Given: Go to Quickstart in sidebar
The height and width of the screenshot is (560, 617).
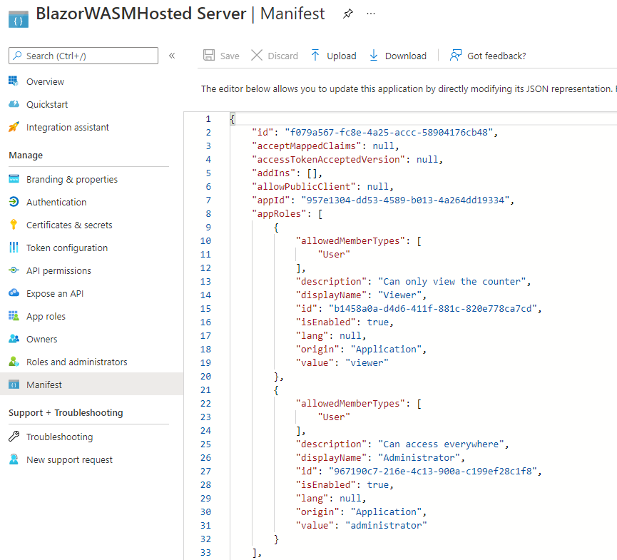Looking at the screenshot, I should pos(47,104).
